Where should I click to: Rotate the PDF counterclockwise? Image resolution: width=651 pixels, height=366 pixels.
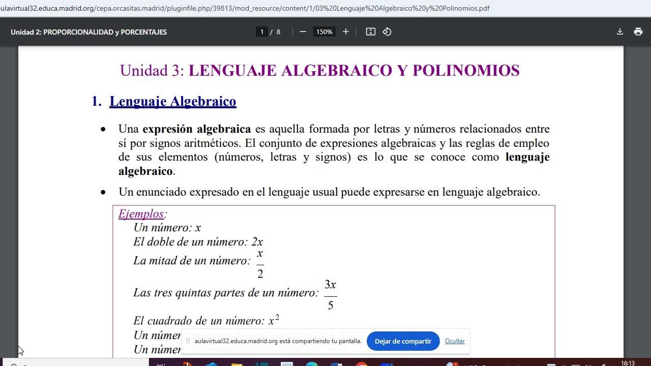coord(387,32)
